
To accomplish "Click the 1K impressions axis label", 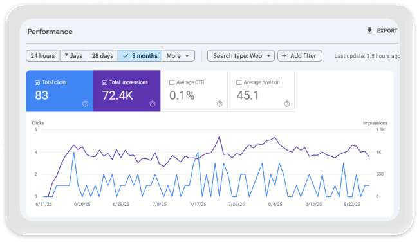I will click(x=379, y=153).
